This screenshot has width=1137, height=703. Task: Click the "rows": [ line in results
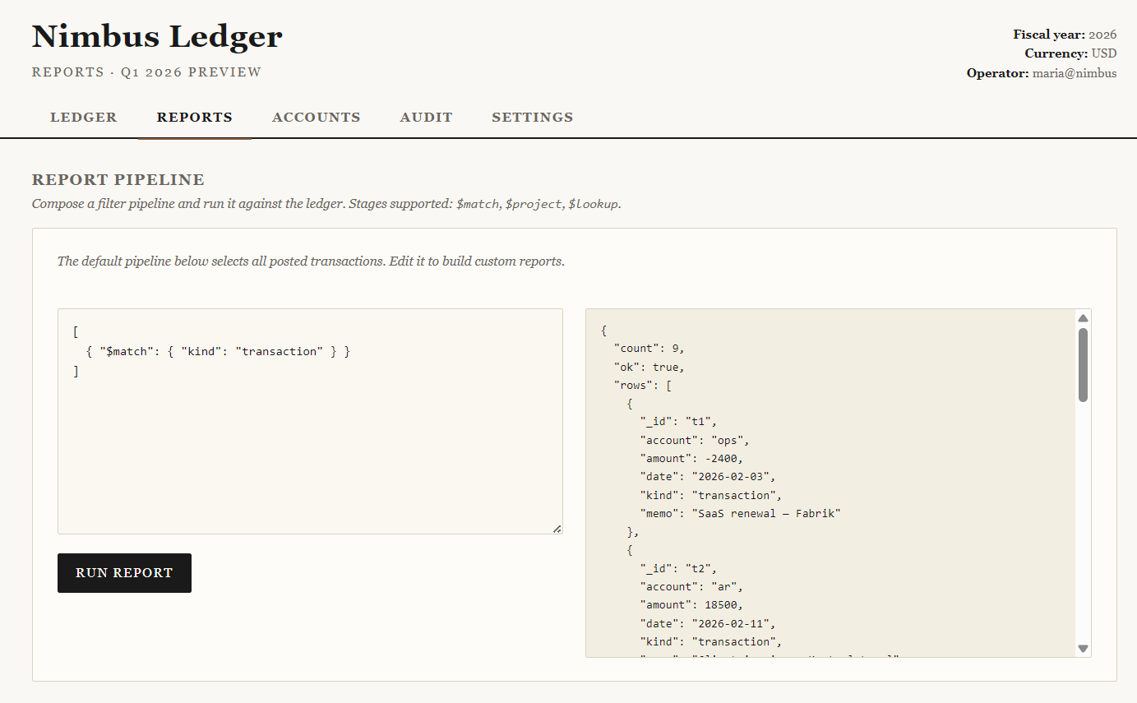643,385
